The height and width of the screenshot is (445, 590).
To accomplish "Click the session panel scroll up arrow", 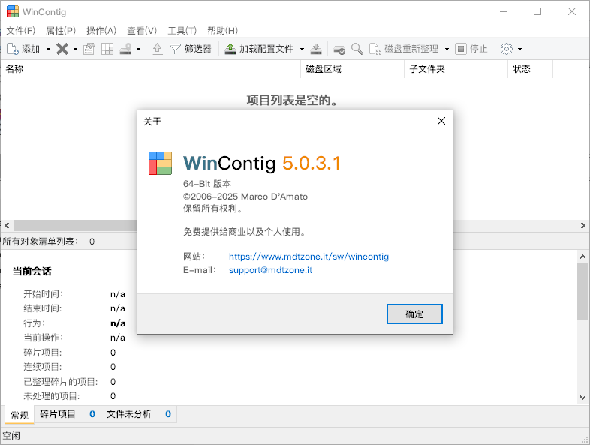I will coord(582,257).
